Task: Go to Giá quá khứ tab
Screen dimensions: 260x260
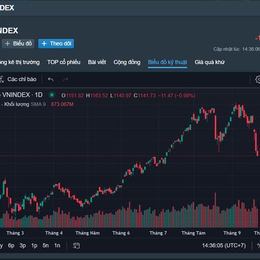Action: coord(210,62)
